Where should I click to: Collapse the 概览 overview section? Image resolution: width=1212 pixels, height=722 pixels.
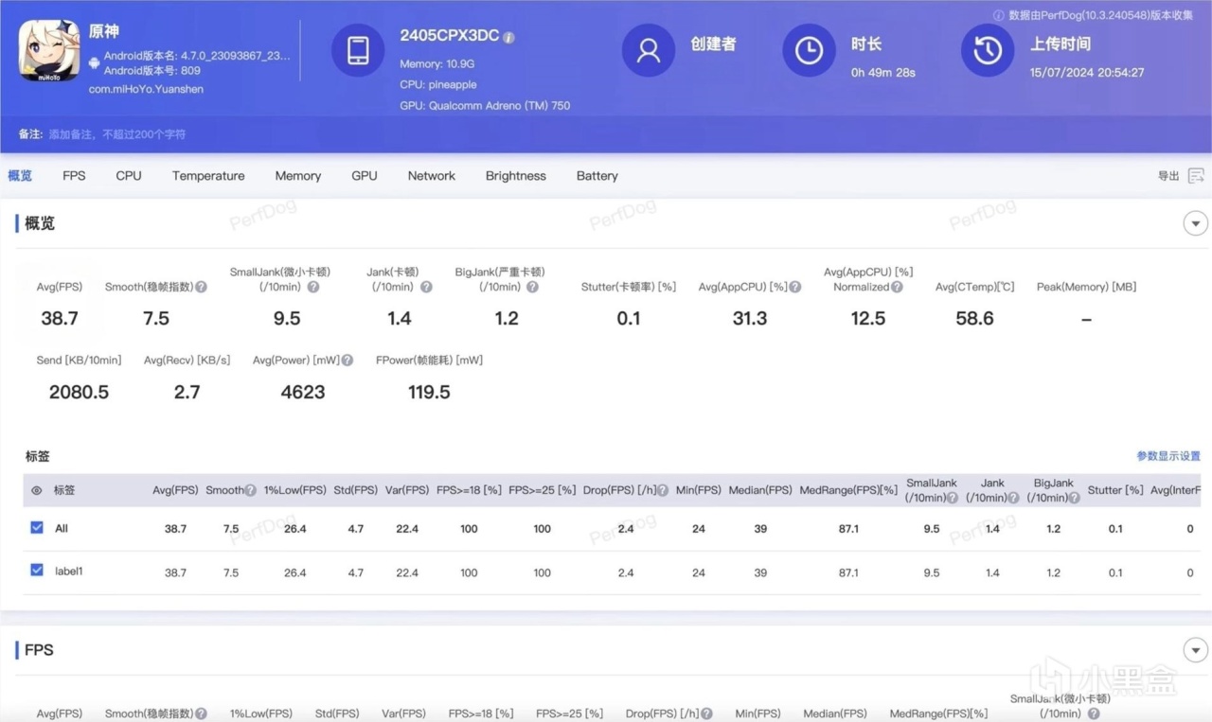[x=1195, y=223]
